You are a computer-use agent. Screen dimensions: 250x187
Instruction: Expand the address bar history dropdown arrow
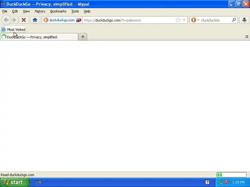click(184, 20)
